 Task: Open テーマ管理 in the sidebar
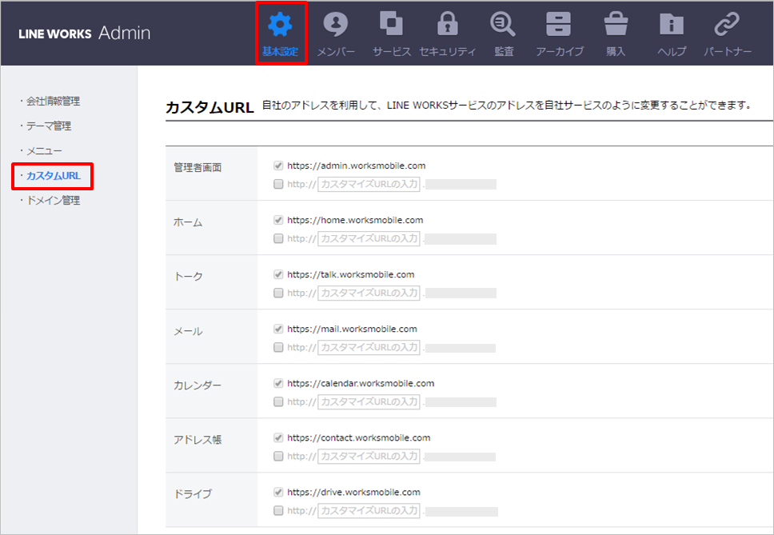[x=49, y=126]
